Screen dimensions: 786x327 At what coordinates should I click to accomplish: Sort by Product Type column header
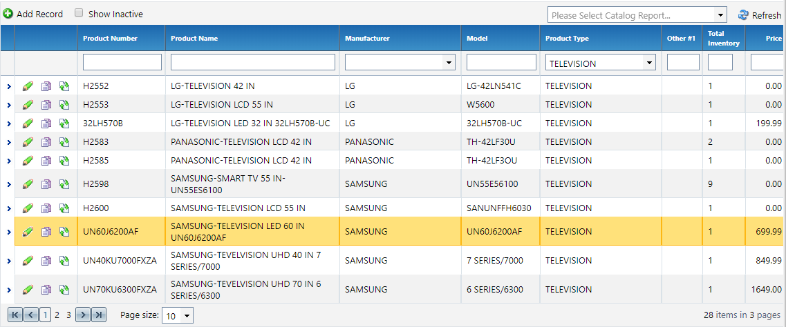[x=567, y=39]
